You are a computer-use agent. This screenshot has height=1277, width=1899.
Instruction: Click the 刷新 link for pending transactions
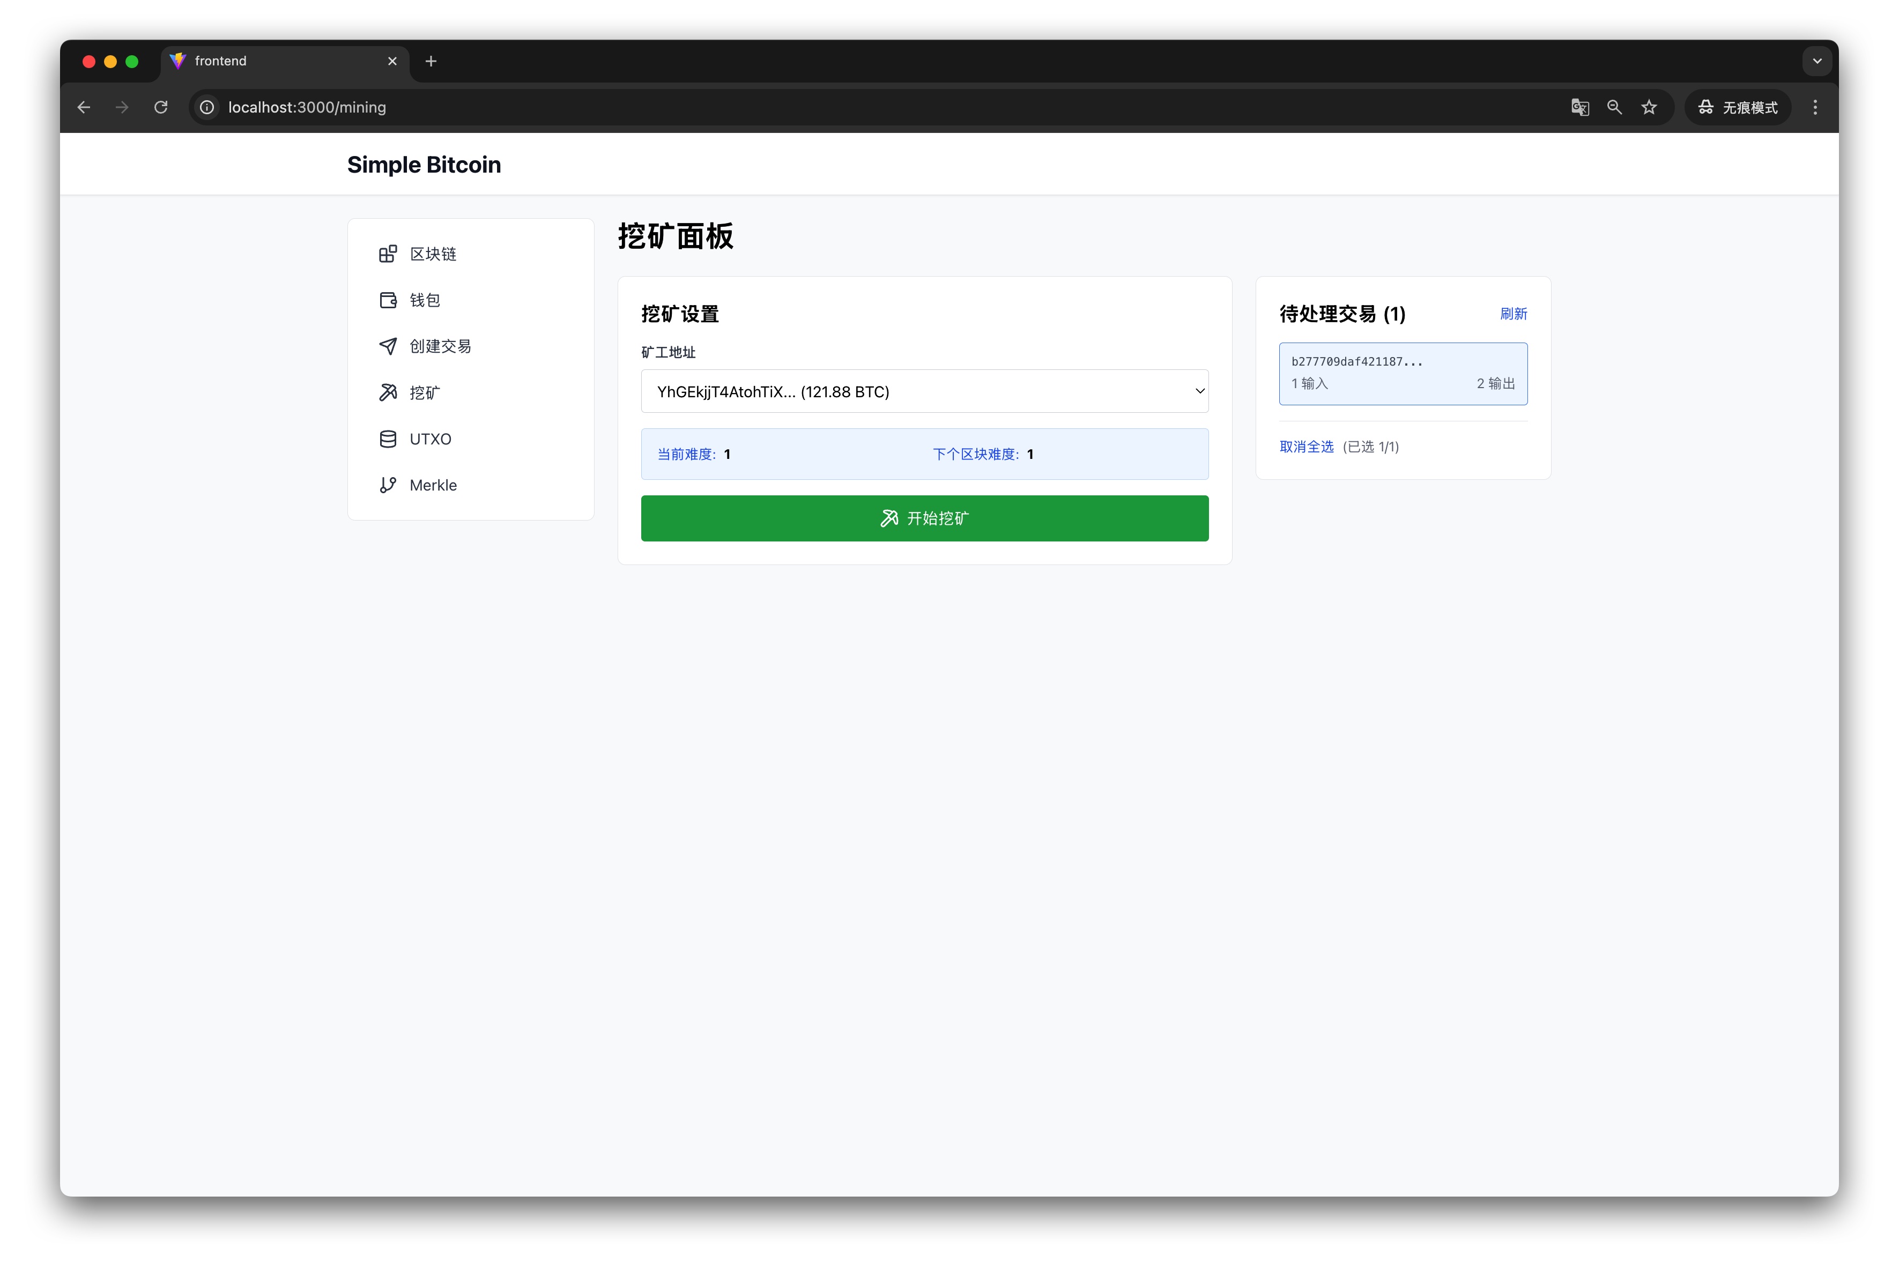pos(1512,314)
